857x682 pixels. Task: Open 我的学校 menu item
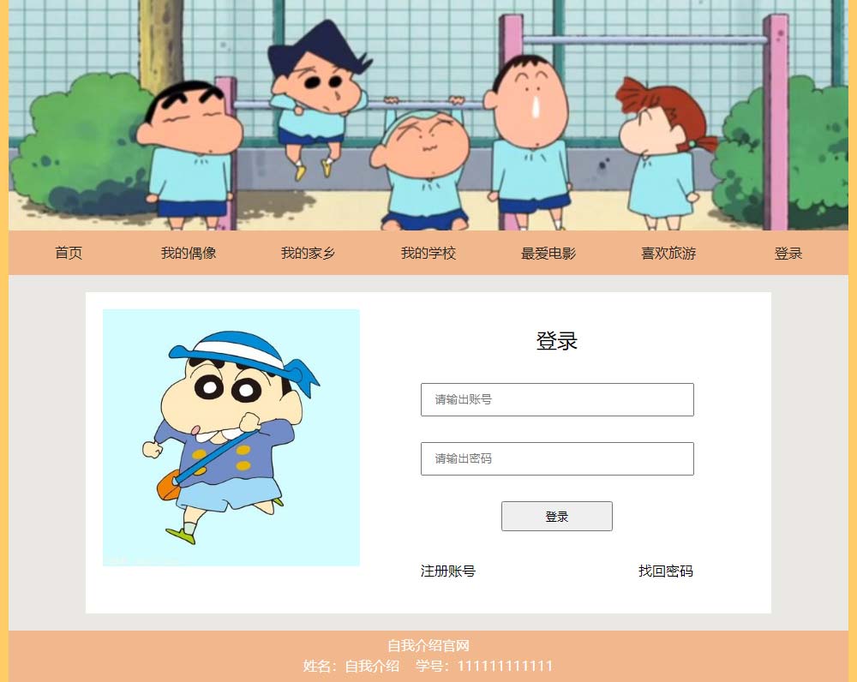[428, 253]
